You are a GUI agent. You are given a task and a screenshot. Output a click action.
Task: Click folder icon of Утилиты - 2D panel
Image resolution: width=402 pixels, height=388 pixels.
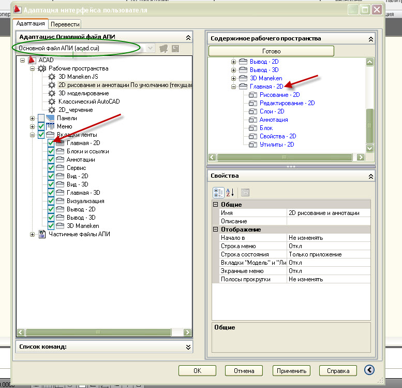pos(253,145)
